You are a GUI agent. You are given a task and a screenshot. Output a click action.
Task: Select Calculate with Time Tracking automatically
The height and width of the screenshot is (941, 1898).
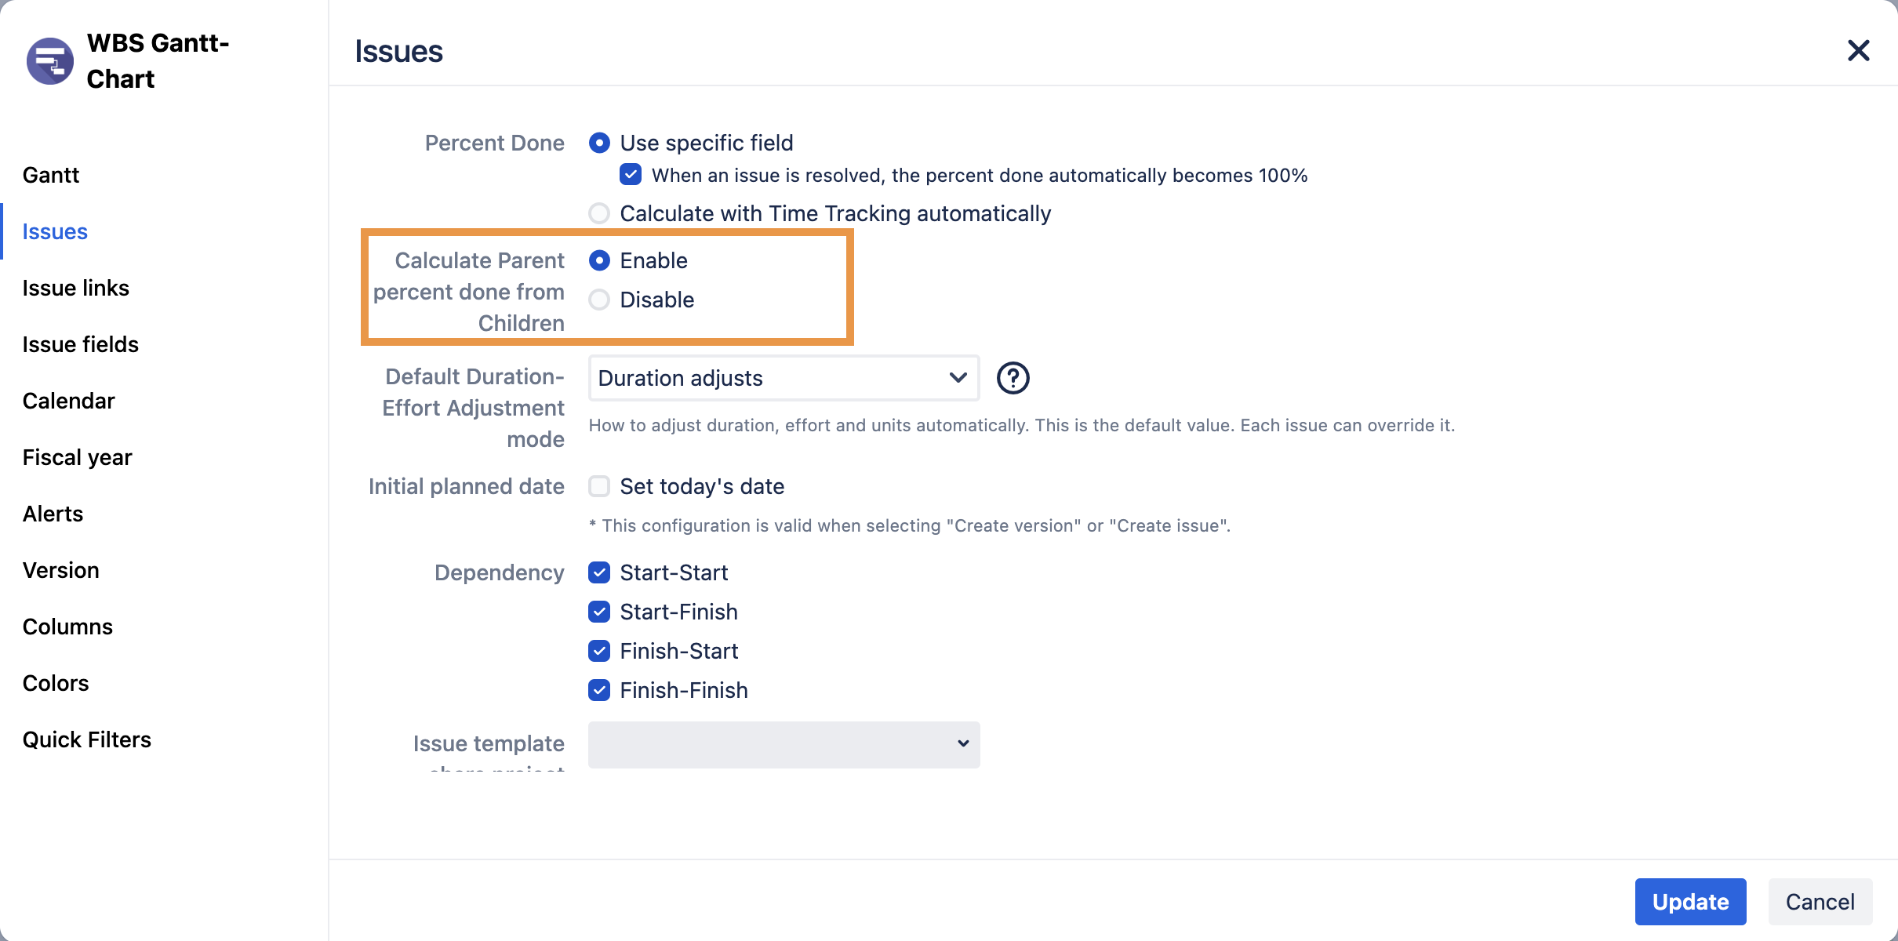tap(599, 213)
